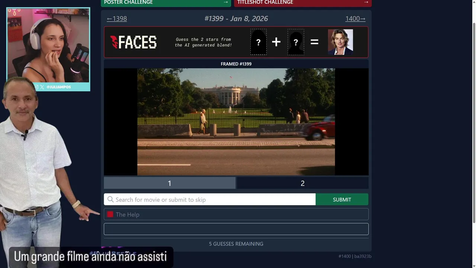Viewport: 476px width, 268px height.
Task: Select frame tab 1
Action: pyautogui.click(x=170, y=183)
